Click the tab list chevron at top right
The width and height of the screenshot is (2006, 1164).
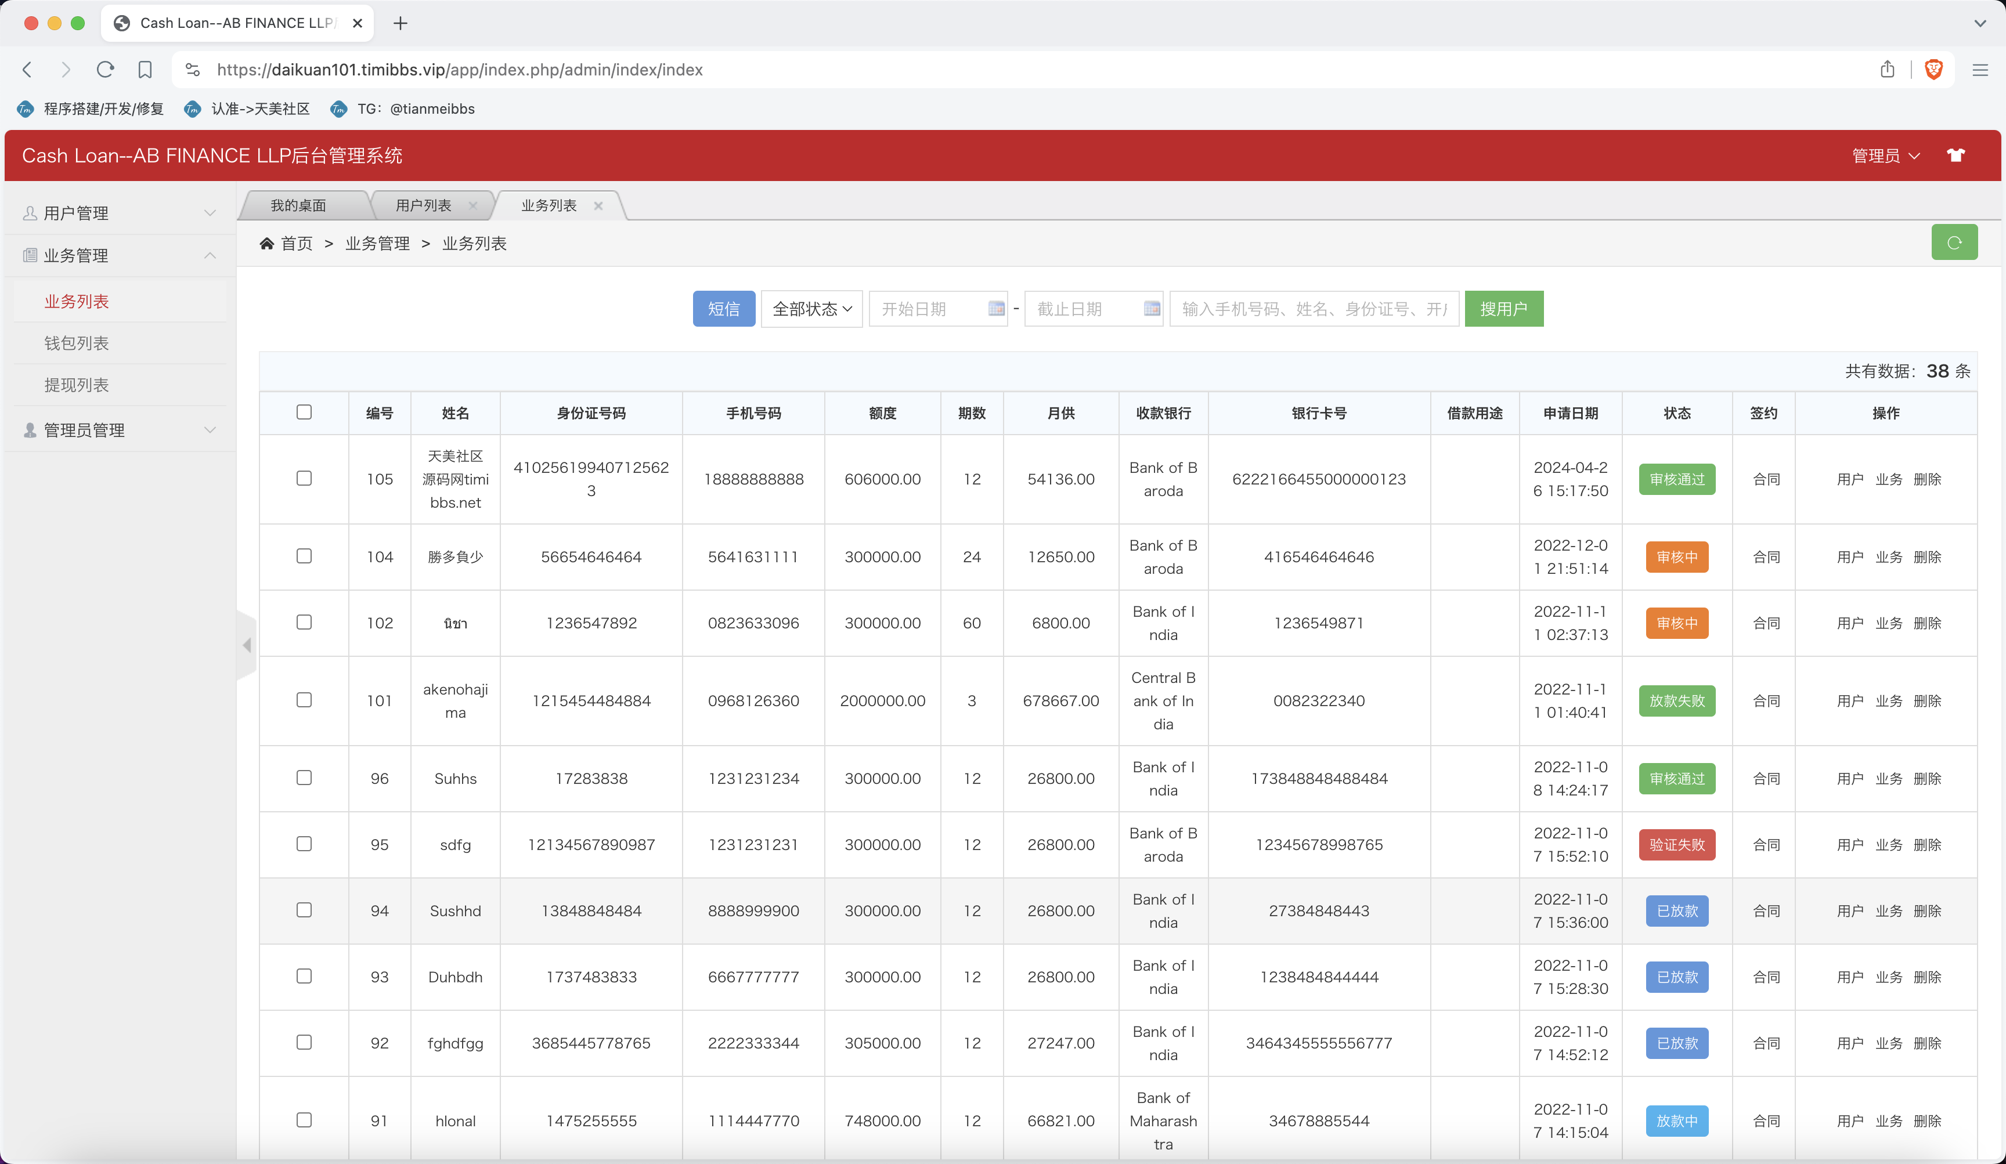1980,24
